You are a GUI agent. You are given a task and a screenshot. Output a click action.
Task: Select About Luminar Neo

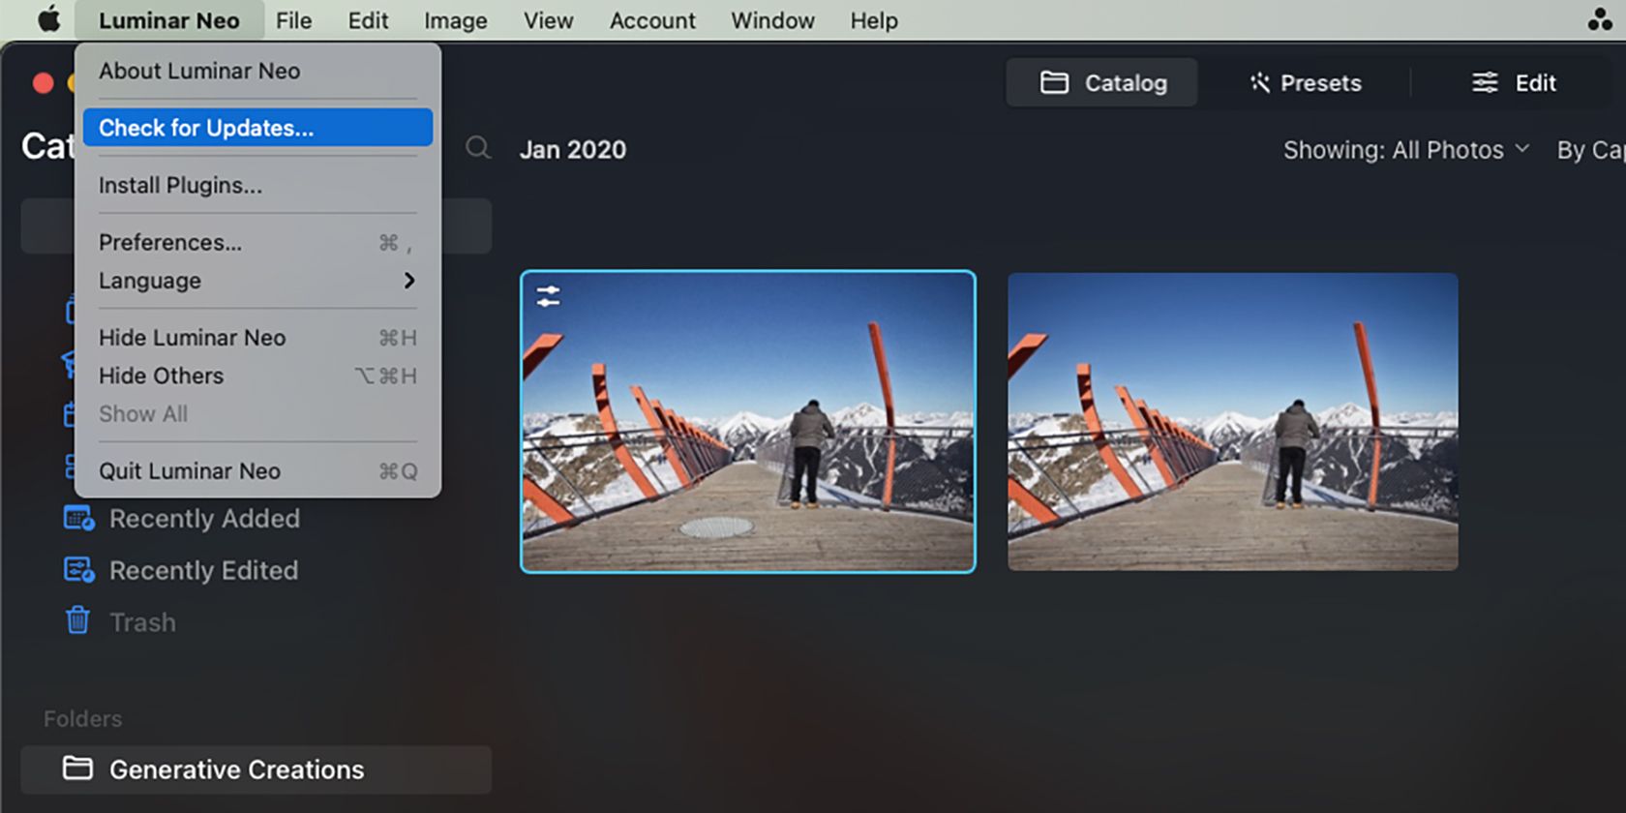coord(257,71)
